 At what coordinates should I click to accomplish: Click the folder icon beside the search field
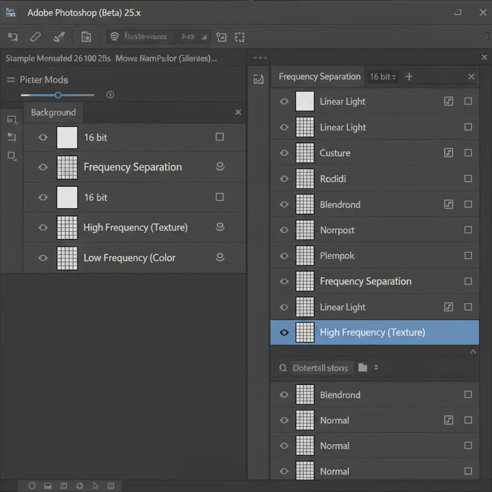coord(363,368)
